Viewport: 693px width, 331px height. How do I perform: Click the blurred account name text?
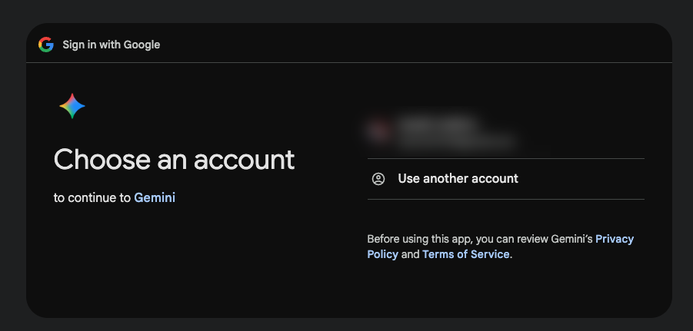click(x=438, y=124)
